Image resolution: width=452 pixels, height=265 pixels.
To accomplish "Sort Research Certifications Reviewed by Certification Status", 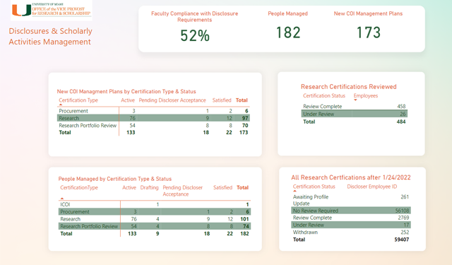I will tap(324, 95).
